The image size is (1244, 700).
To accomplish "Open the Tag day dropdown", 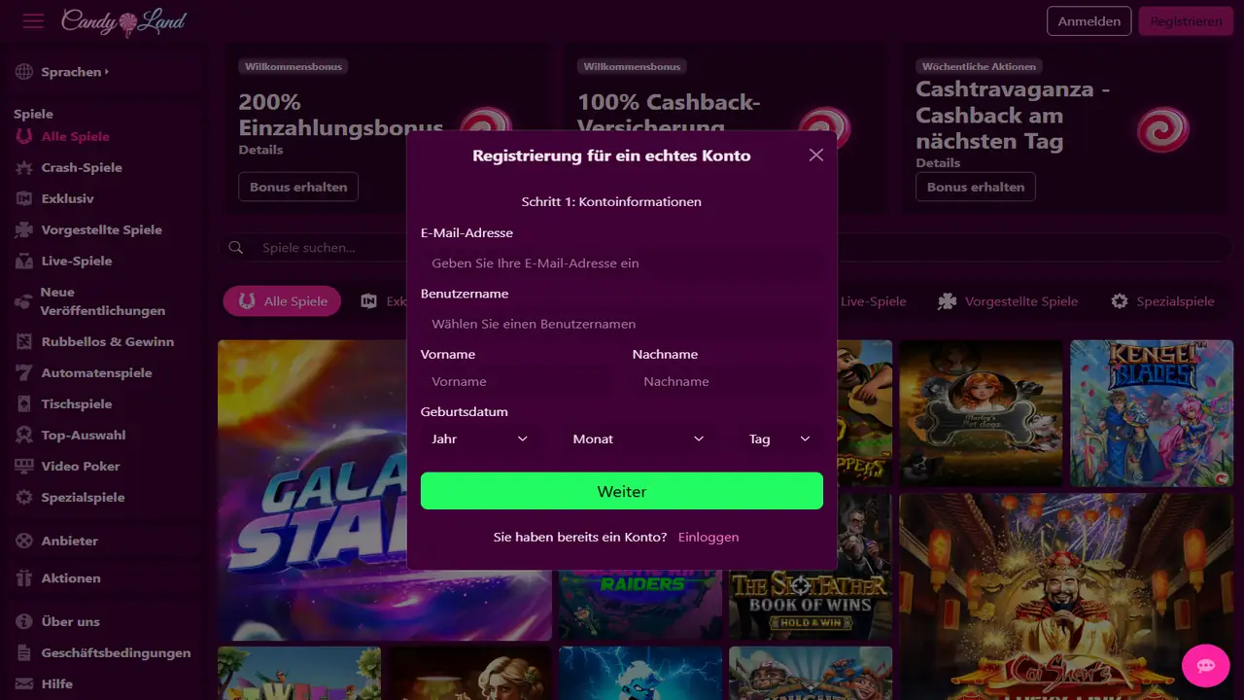I will pyautogui.click(x=779, y=438).
